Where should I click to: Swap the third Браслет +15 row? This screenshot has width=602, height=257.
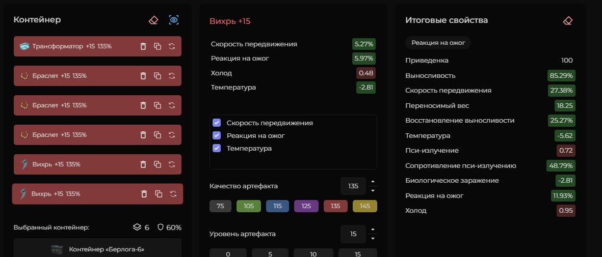pos(172,135)
